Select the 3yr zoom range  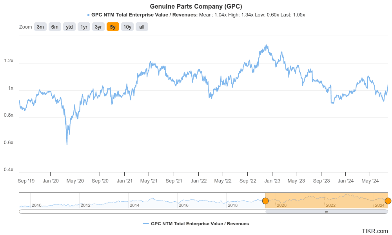coord(98,27)
